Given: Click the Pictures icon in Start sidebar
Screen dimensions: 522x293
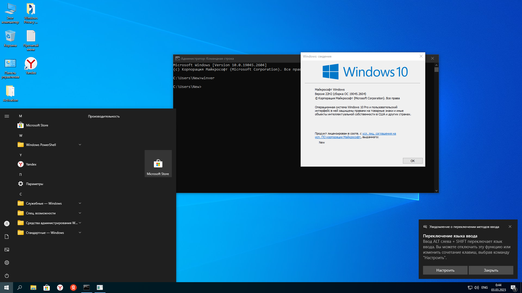Looking at the screenshot, I should pos(7,250).
